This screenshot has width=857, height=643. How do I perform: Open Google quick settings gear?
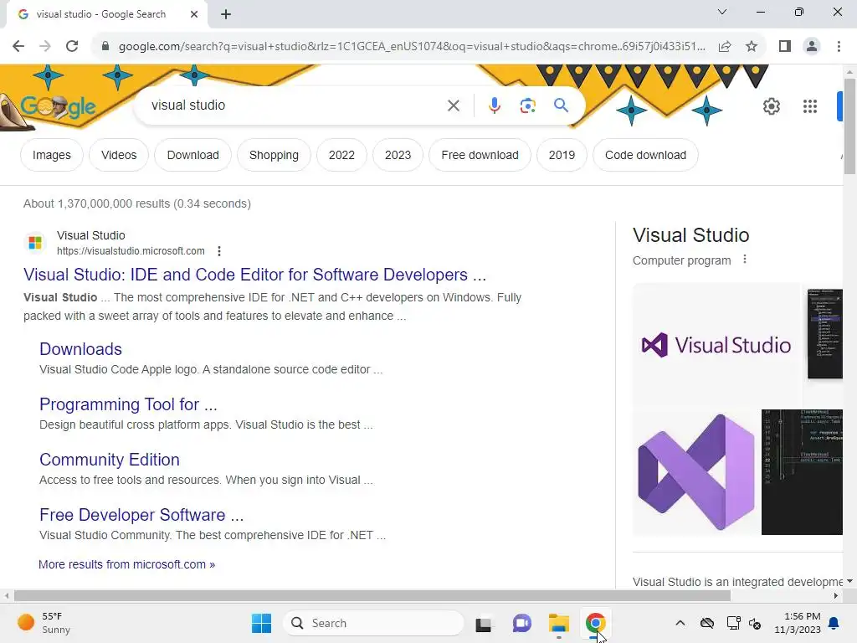pos(771,106)
